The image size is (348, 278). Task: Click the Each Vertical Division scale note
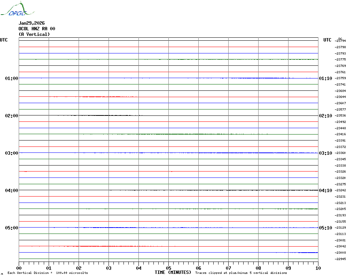click(48, 273)
